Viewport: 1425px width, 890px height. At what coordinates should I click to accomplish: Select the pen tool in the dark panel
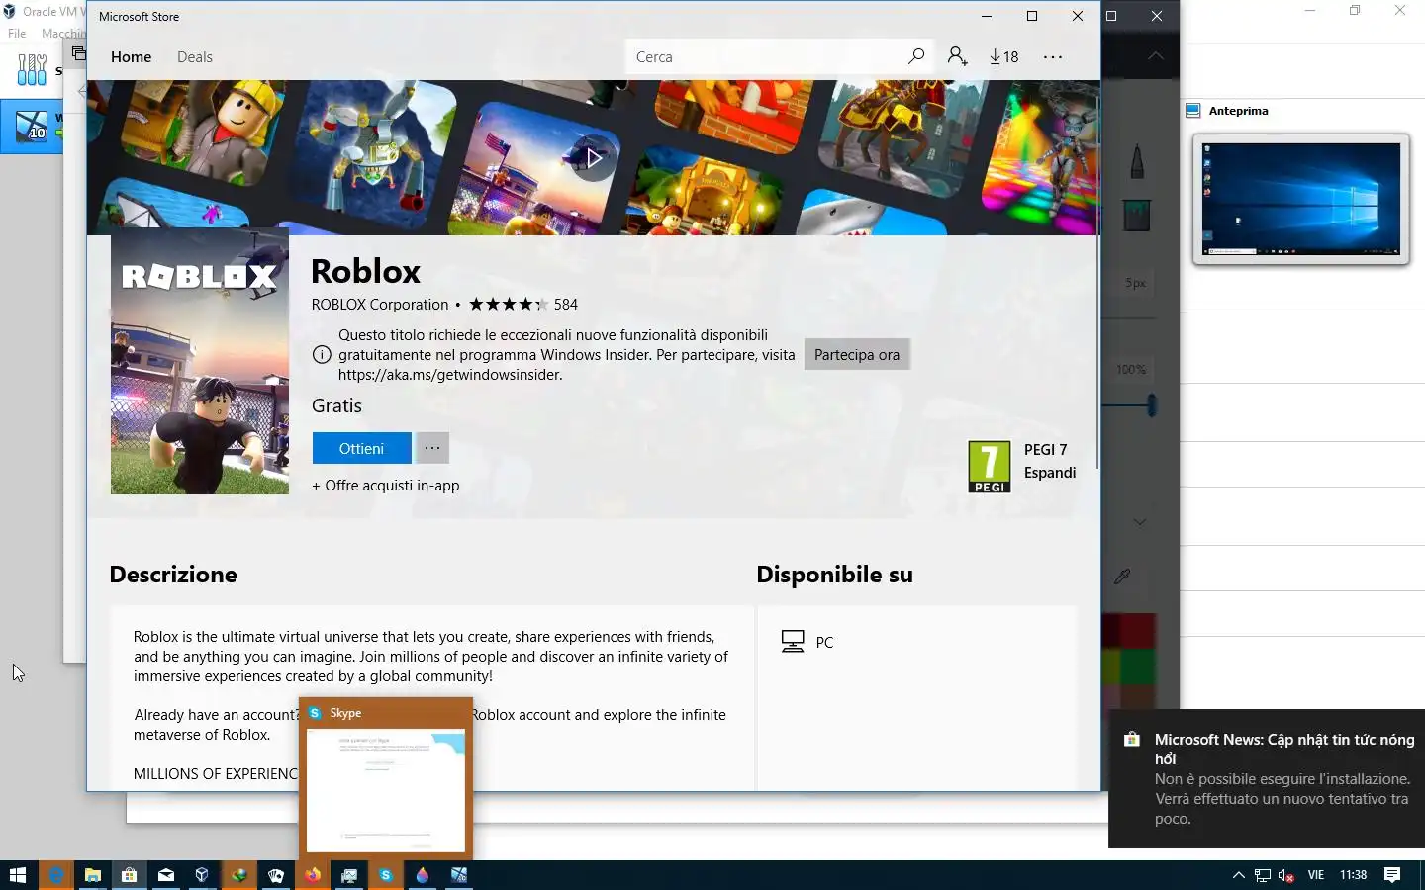click(1137, 161)
